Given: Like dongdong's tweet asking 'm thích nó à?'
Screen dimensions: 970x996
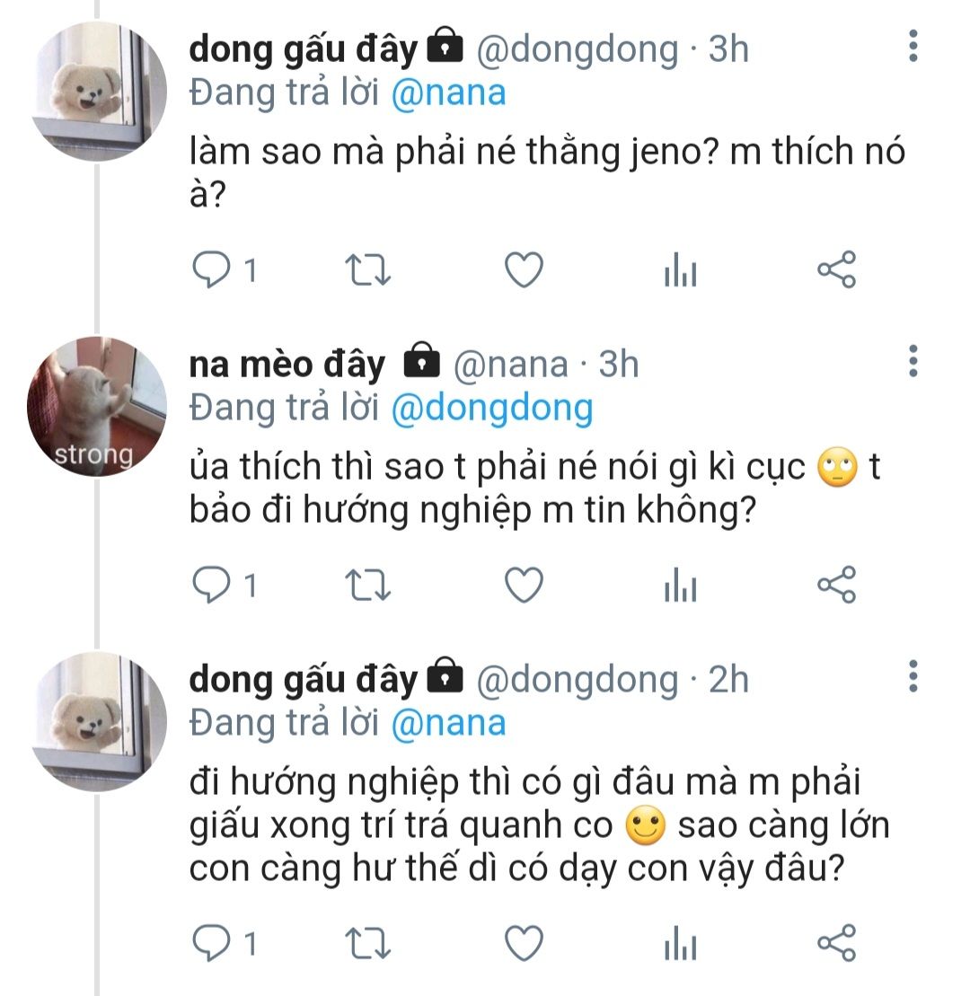Looking at the screenshot, I should click(x=523, y=270).
